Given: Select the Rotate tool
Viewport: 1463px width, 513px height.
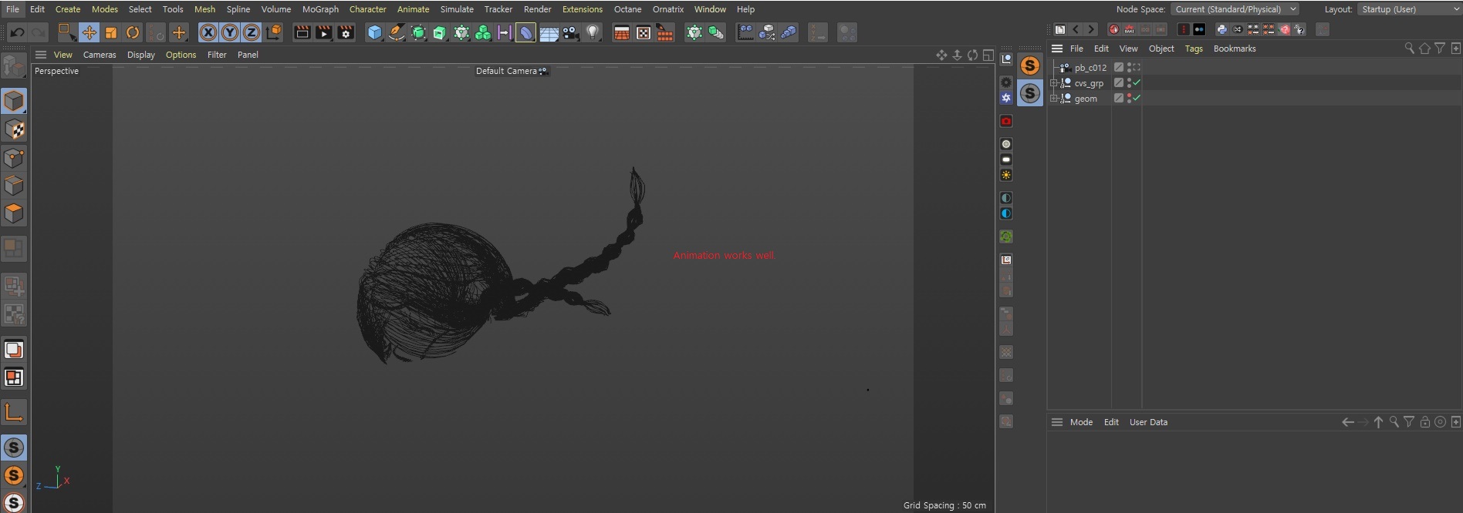Looking at the screenshot, I should click(x=133, y=32).
